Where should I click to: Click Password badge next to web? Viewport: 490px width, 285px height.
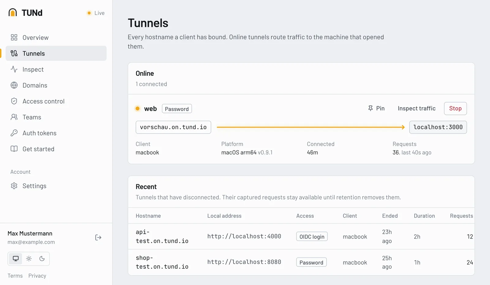[x=177, y=109]
